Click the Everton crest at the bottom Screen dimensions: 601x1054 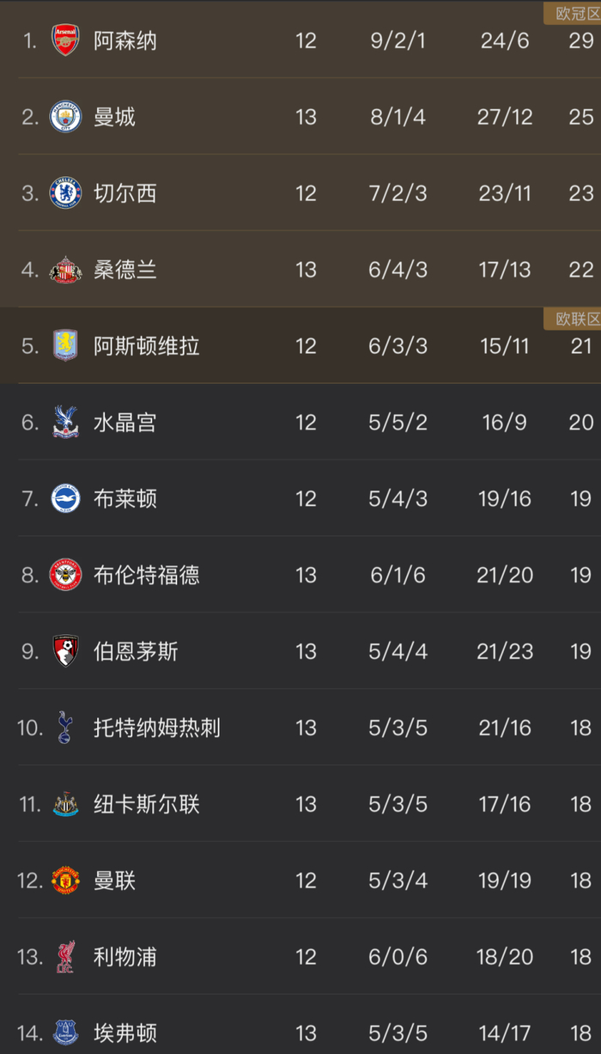pos(64,1033)
